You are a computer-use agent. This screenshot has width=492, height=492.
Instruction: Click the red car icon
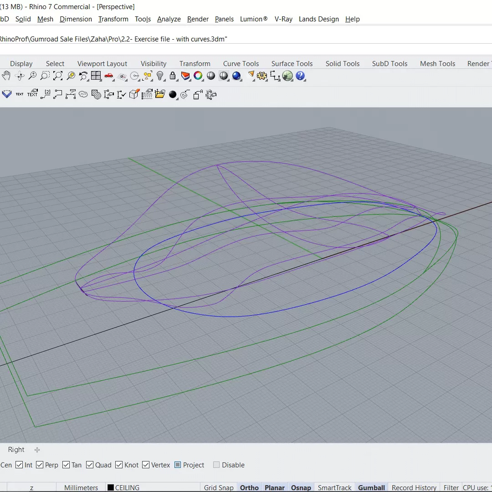108,76
